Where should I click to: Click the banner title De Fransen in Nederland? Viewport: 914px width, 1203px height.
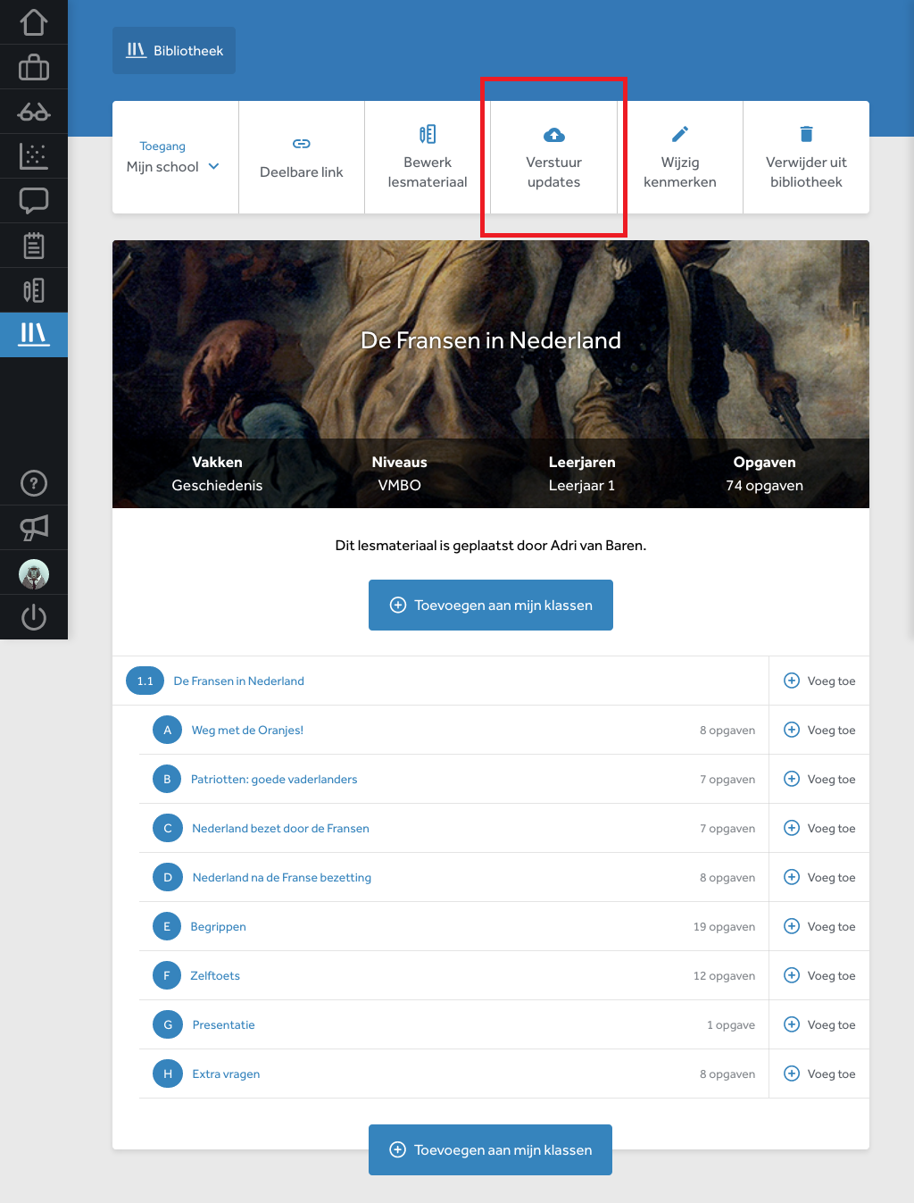point(491,340)
